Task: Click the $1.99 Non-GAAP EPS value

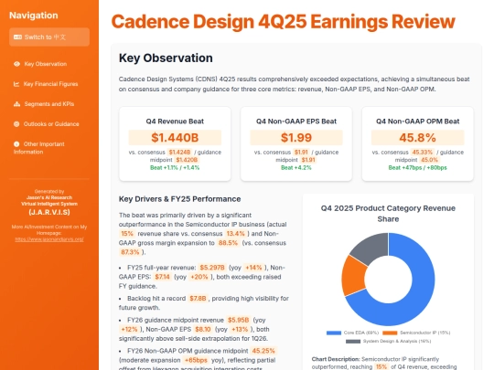Action: click(296, 137)
